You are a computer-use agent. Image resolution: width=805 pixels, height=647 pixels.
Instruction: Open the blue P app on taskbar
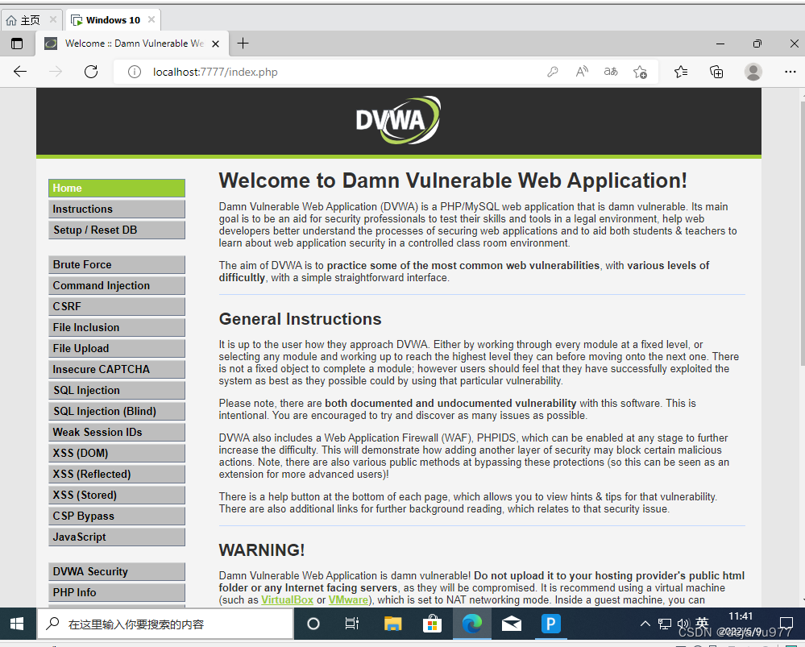tap(551, 624)
